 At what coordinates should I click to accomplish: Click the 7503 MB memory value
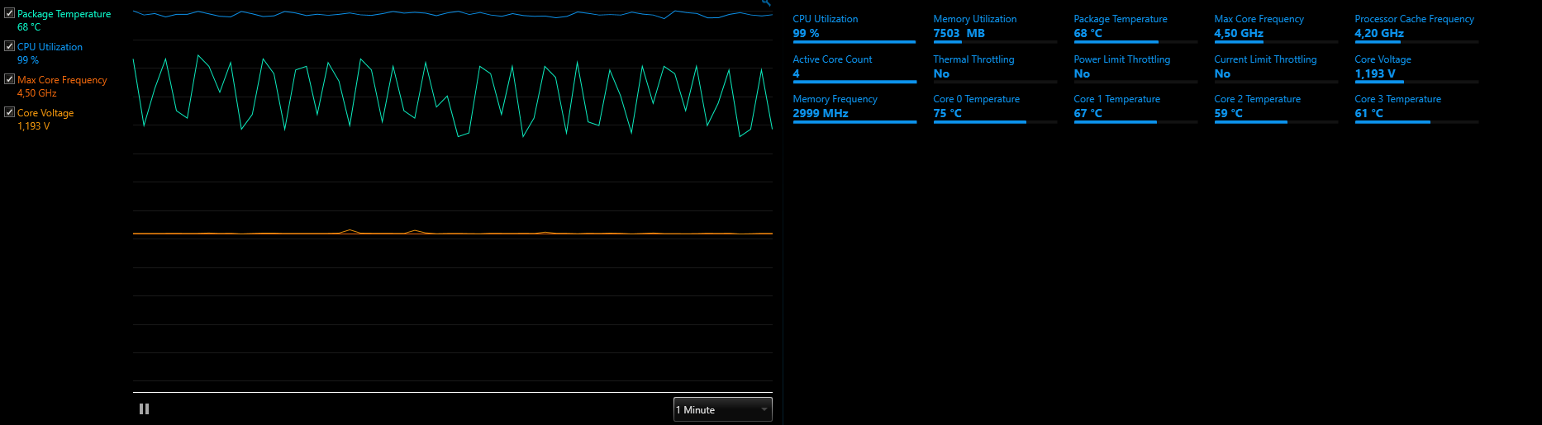[959, 34]
